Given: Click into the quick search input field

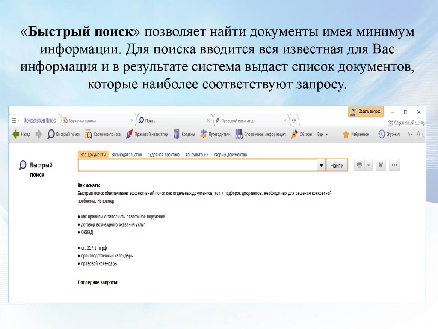Looking at the screenshot, I should 198,165.
